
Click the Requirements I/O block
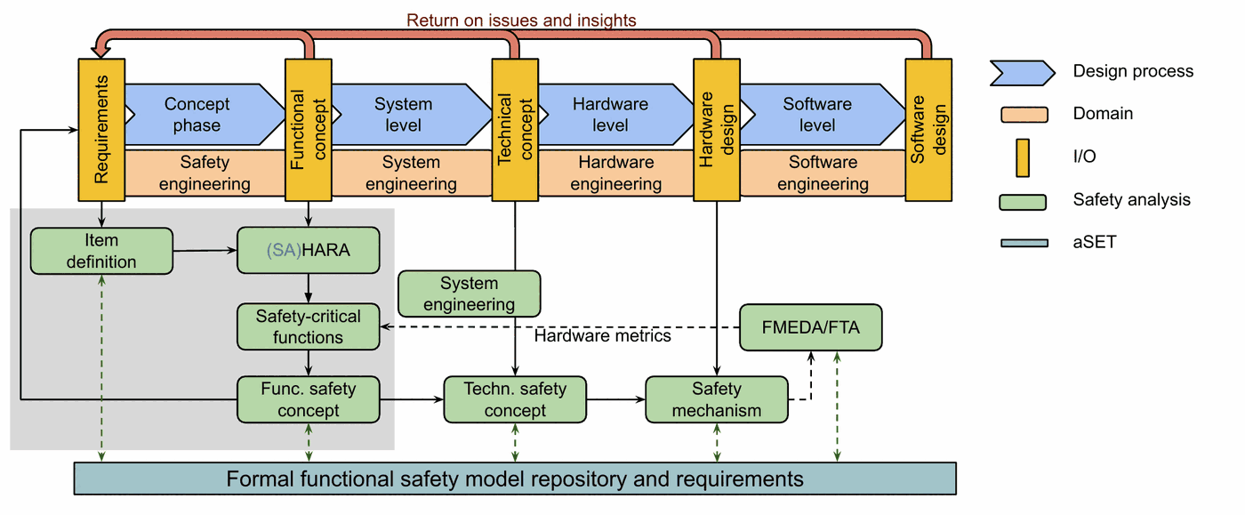[x=101, y=130]
